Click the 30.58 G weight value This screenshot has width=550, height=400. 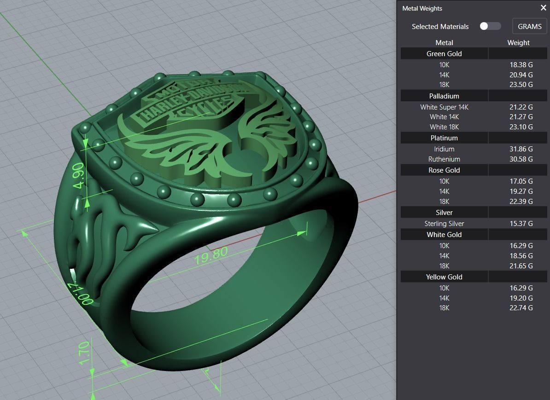click(x=521, y=159)
